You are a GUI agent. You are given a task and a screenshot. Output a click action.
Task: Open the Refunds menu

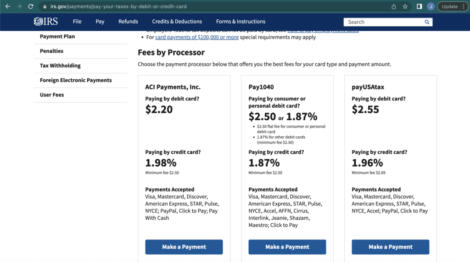pyautogui.click(x=128, y=22)
